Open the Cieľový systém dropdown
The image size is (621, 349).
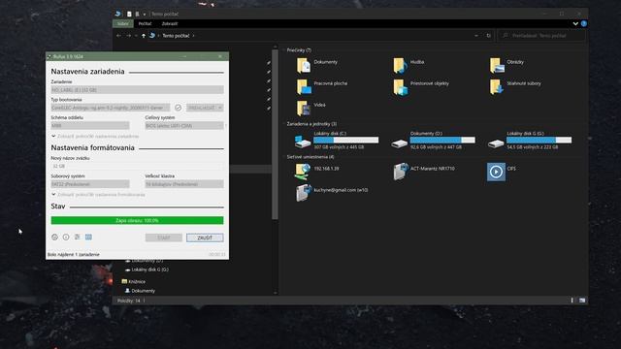184,126
